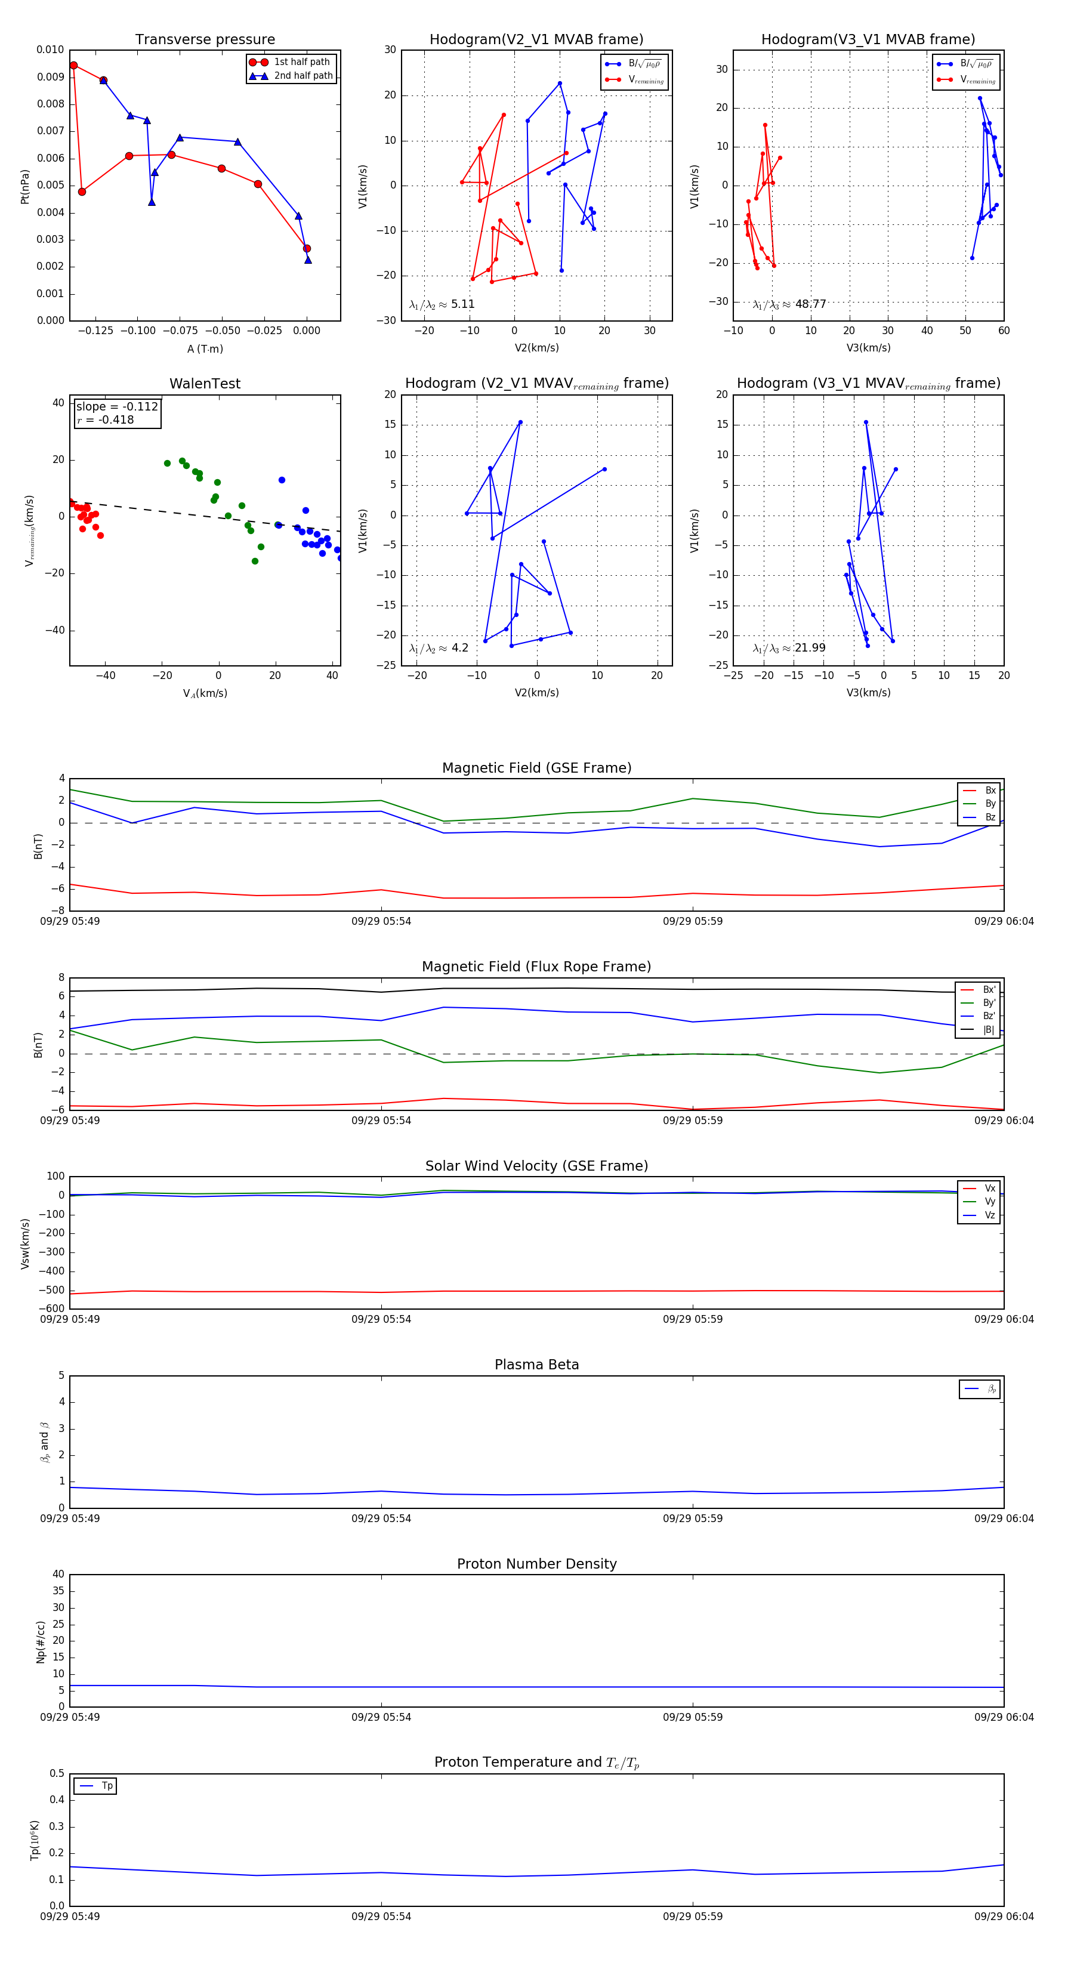The height and width of the screenshot is (1969, 1074).
Task: Click the 'Magnetic Field (Flux Rope Frame)' title
Action: click(x=536, y=967)
